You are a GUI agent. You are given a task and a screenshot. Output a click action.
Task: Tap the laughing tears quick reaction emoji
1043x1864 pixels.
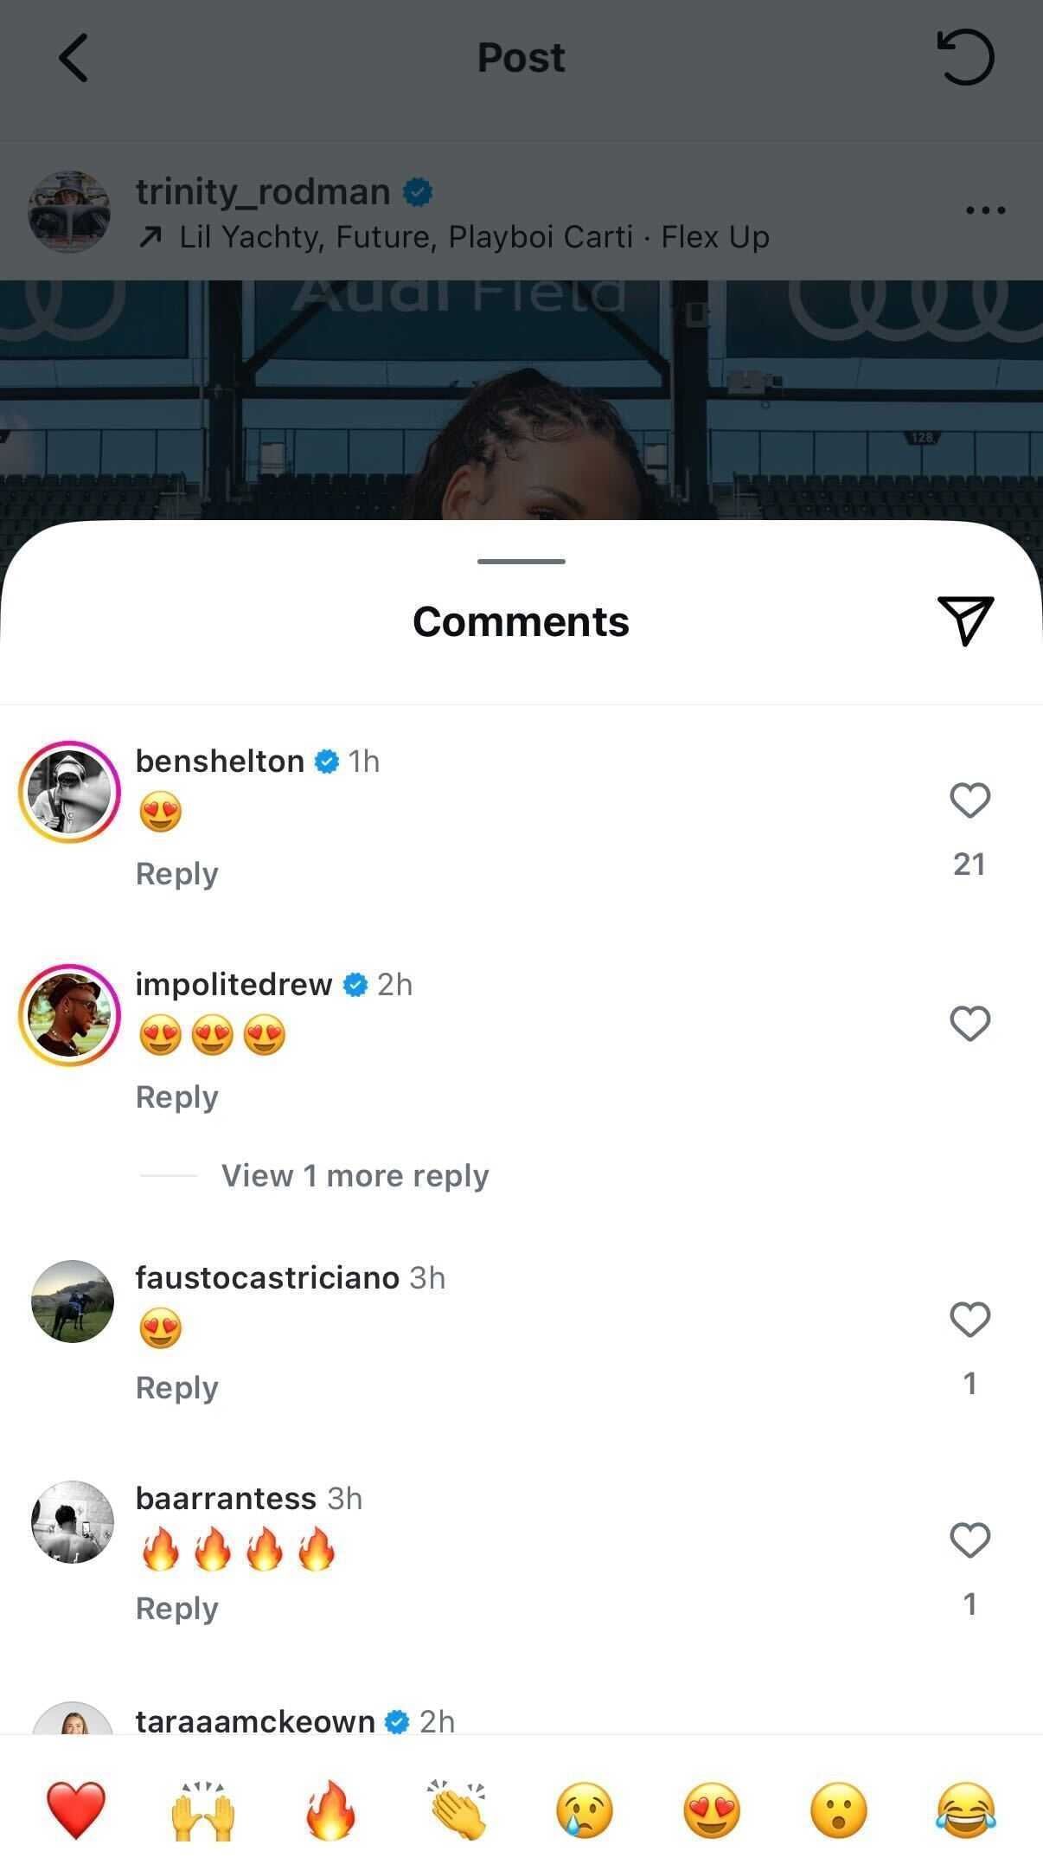(x=966, y=1809)
